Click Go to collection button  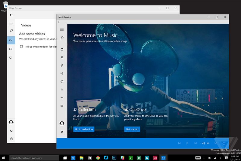coord(84,129)
